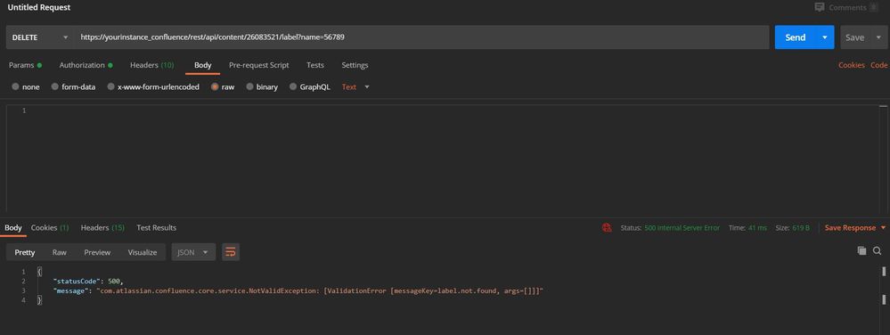Click the "statusCode": 500 response line
This screenshot has width=890, height=335.
(x=88, y=281)
